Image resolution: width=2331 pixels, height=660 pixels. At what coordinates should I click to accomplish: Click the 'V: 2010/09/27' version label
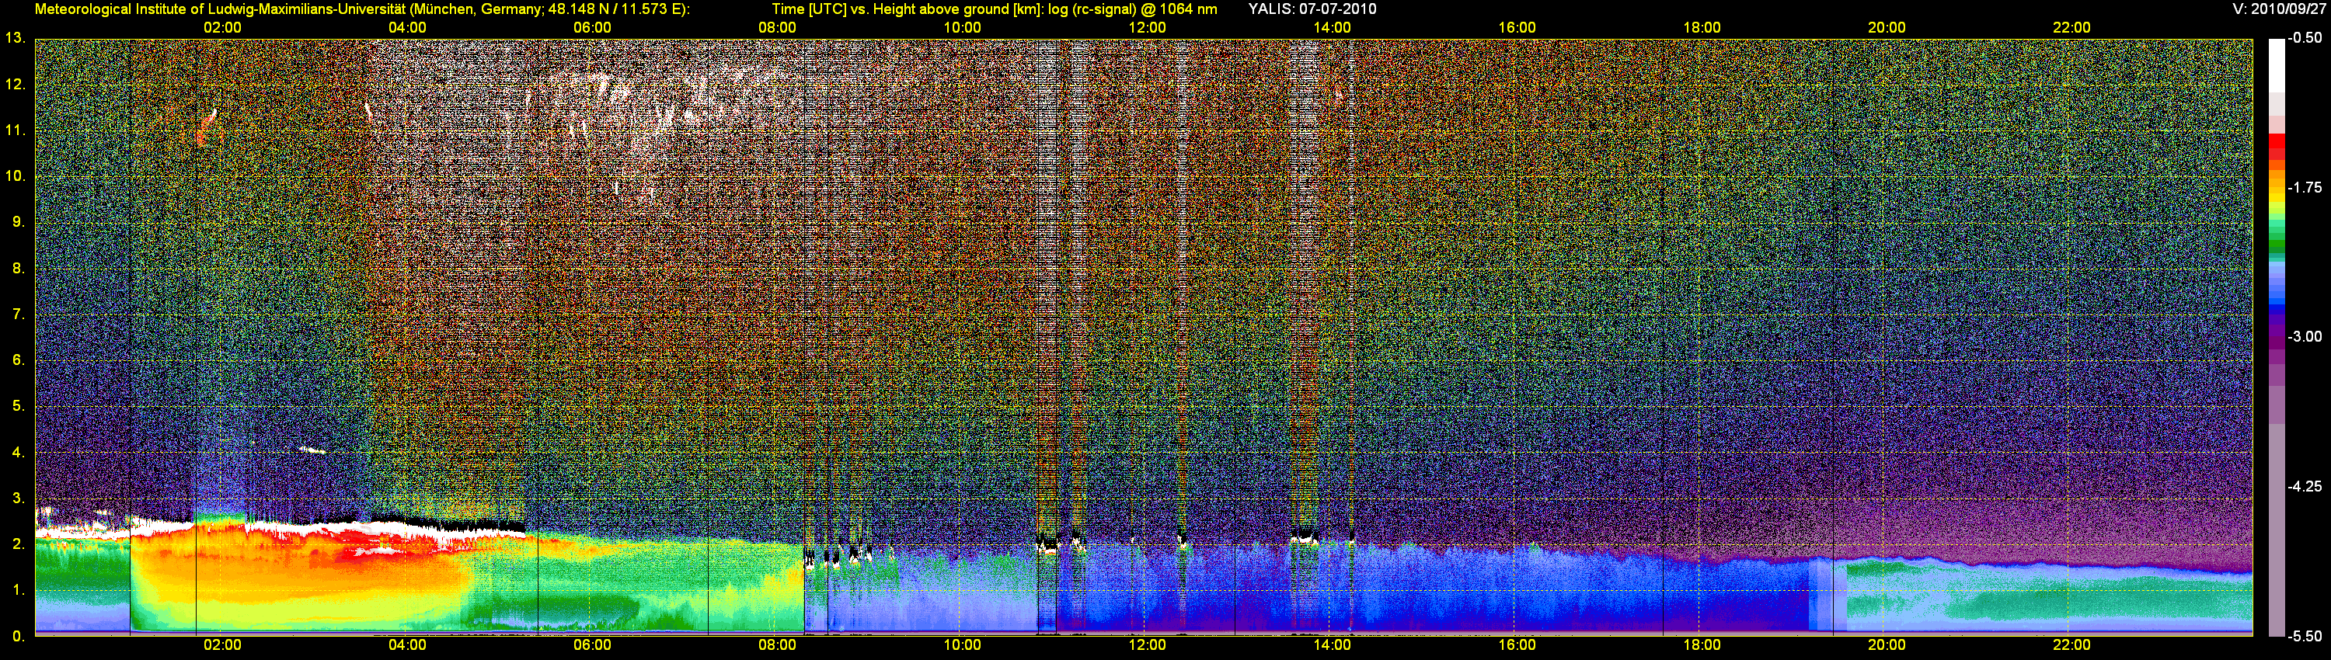coord(2277,9)
